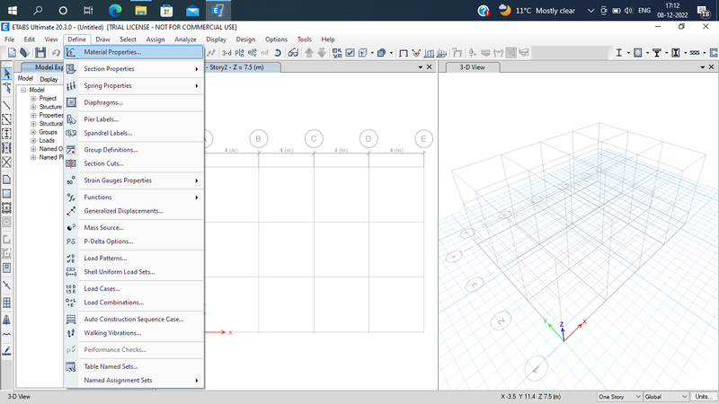Click the Diaphragms menu entry
The width and height of the screenshot is (719, 404).
click(133, 102)
